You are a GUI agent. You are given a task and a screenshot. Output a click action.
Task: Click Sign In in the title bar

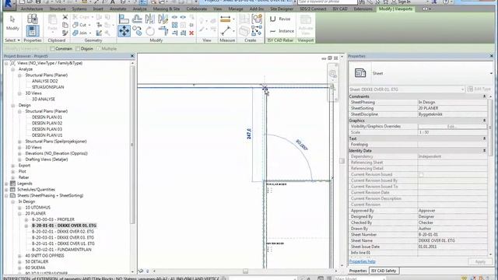pyautogui.click(x=405, y=2)
